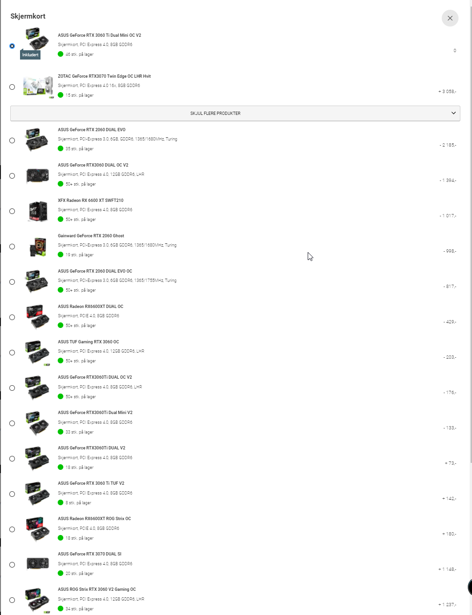Open ZOTAC RTX3070 Twin Edge product image
The image size is (472, 615).
[x=38, y=87]
